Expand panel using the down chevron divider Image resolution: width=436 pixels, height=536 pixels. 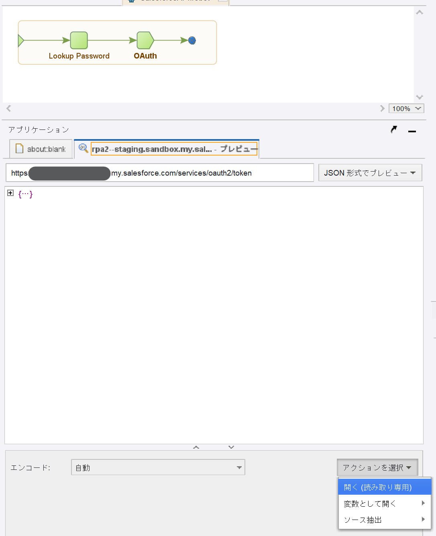[231, 447]
